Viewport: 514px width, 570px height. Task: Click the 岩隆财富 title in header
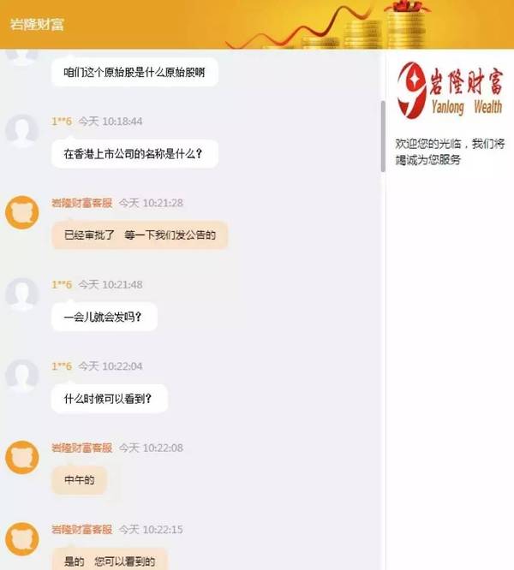click(37, 24)
